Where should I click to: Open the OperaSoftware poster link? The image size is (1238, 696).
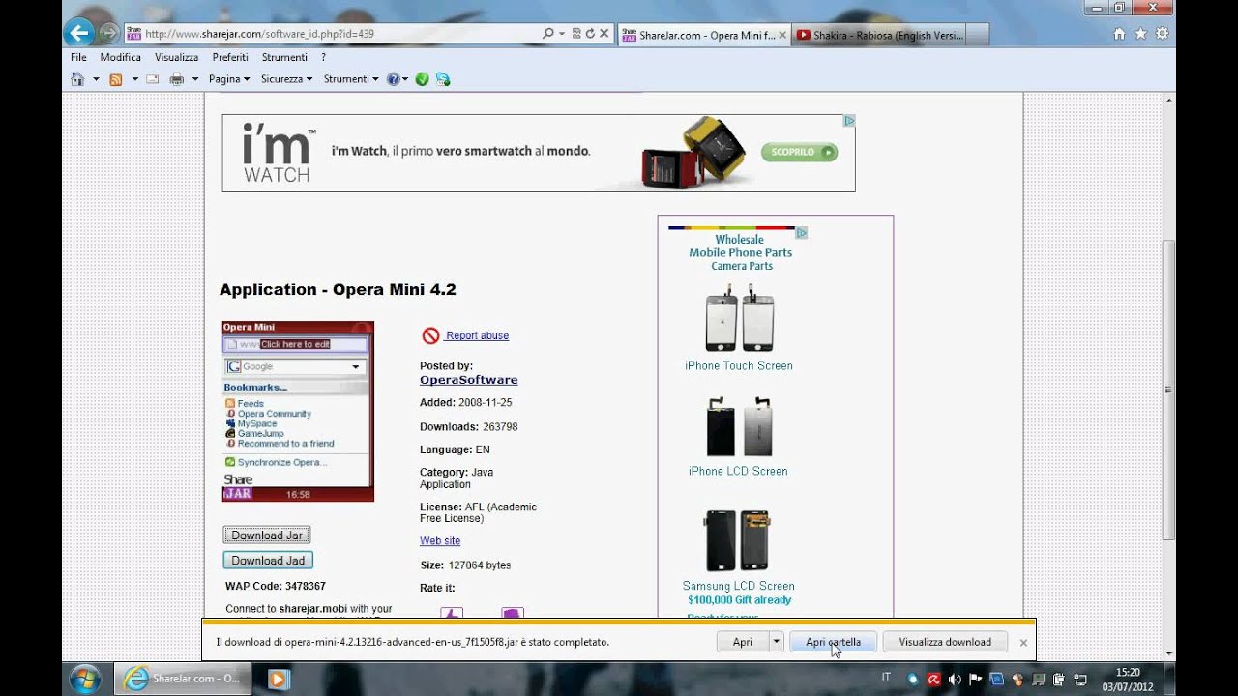point(468,380)
